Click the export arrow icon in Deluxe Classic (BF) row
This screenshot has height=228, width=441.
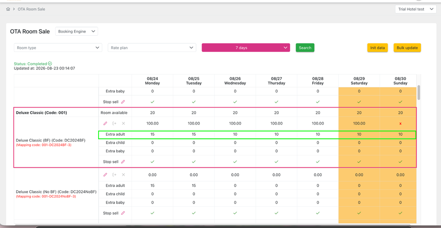pyautogui.click(x=114, y=123)
